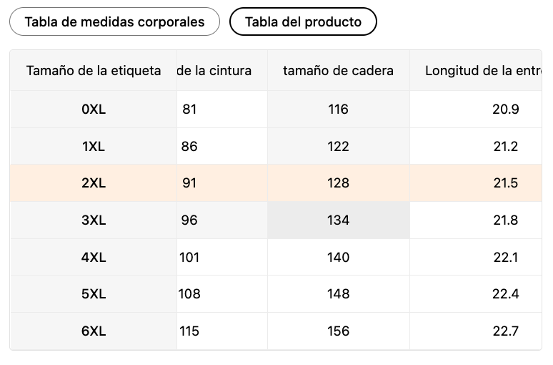This screenshot has width=553, height=365.
Task: Select the highlighted 2XL size row
Action: point(276,183)
